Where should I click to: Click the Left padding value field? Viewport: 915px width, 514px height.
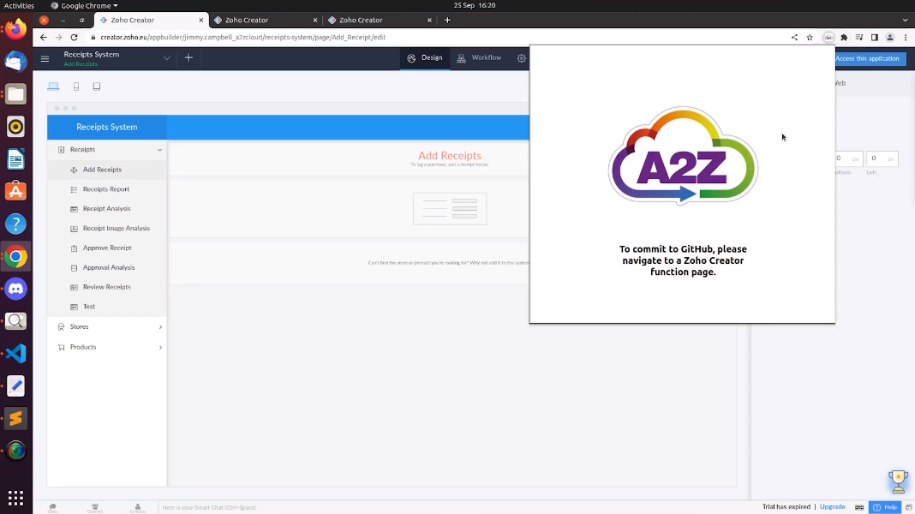pos(882,158)
